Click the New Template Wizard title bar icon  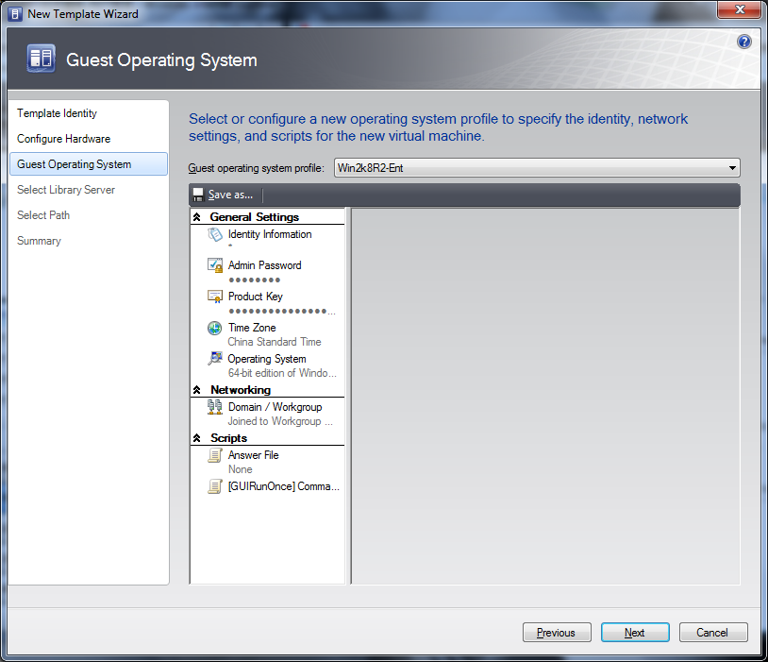[x=15, y=14]
